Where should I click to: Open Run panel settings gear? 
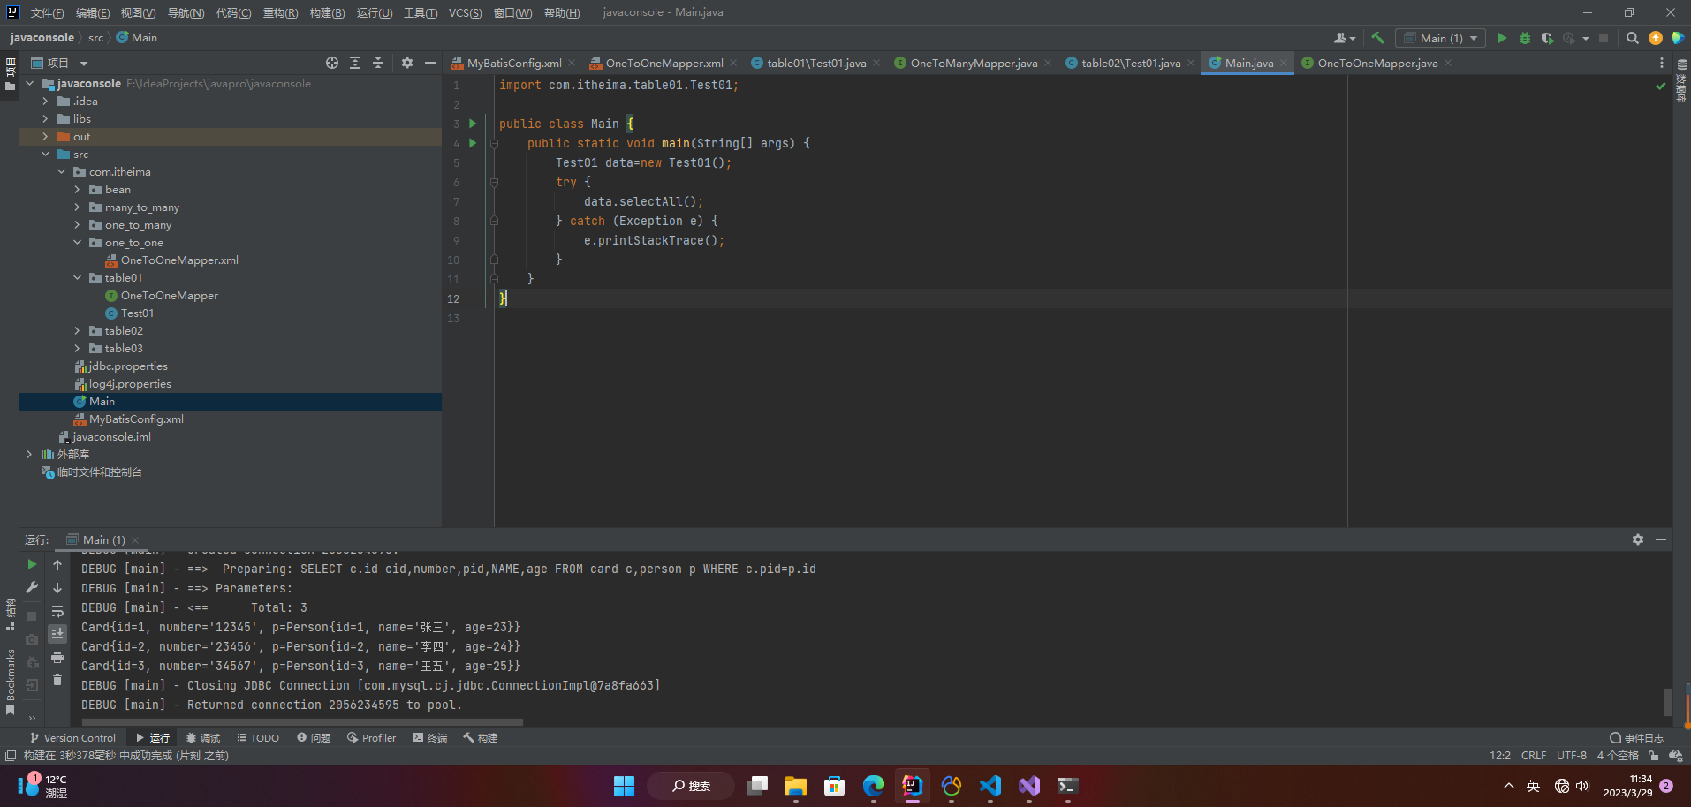coord(1638,539)
